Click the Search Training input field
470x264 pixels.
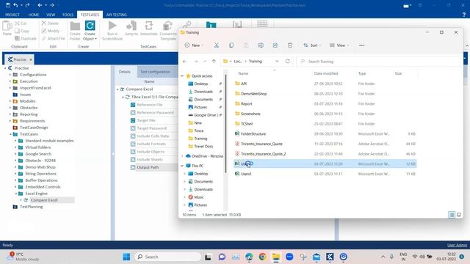coord(378,62)
